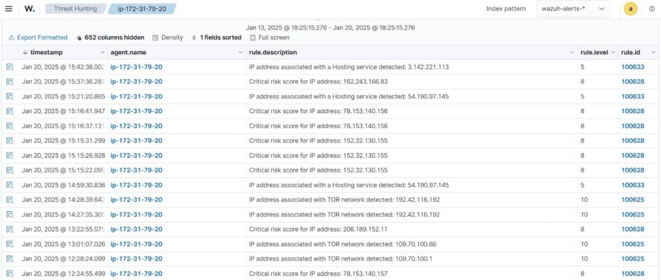661x280 pixels.
Task: Inspect document details for 14:27:35 alert row
Action: click(10, 214)
